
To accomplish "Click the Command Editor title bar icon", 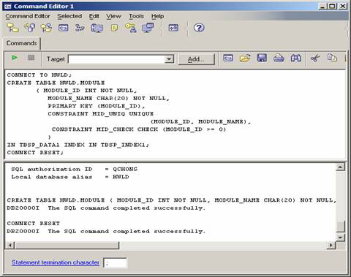I will click(7, 7).
